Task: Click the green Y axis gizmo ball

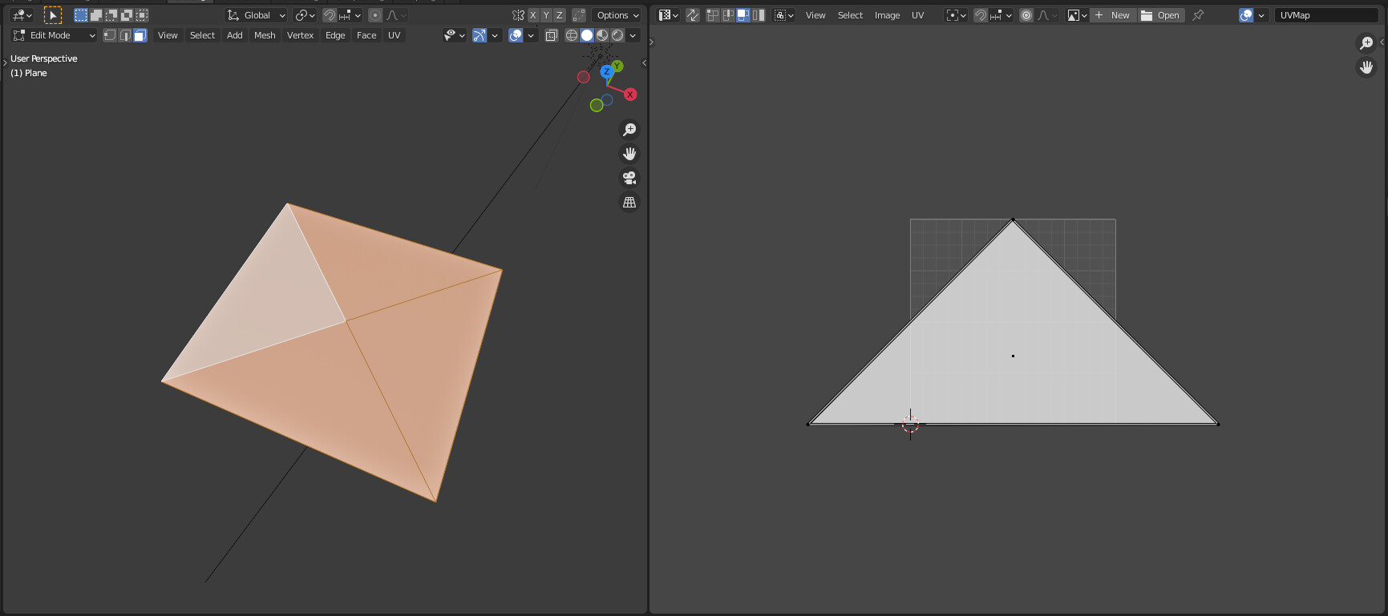Action: 617,66
